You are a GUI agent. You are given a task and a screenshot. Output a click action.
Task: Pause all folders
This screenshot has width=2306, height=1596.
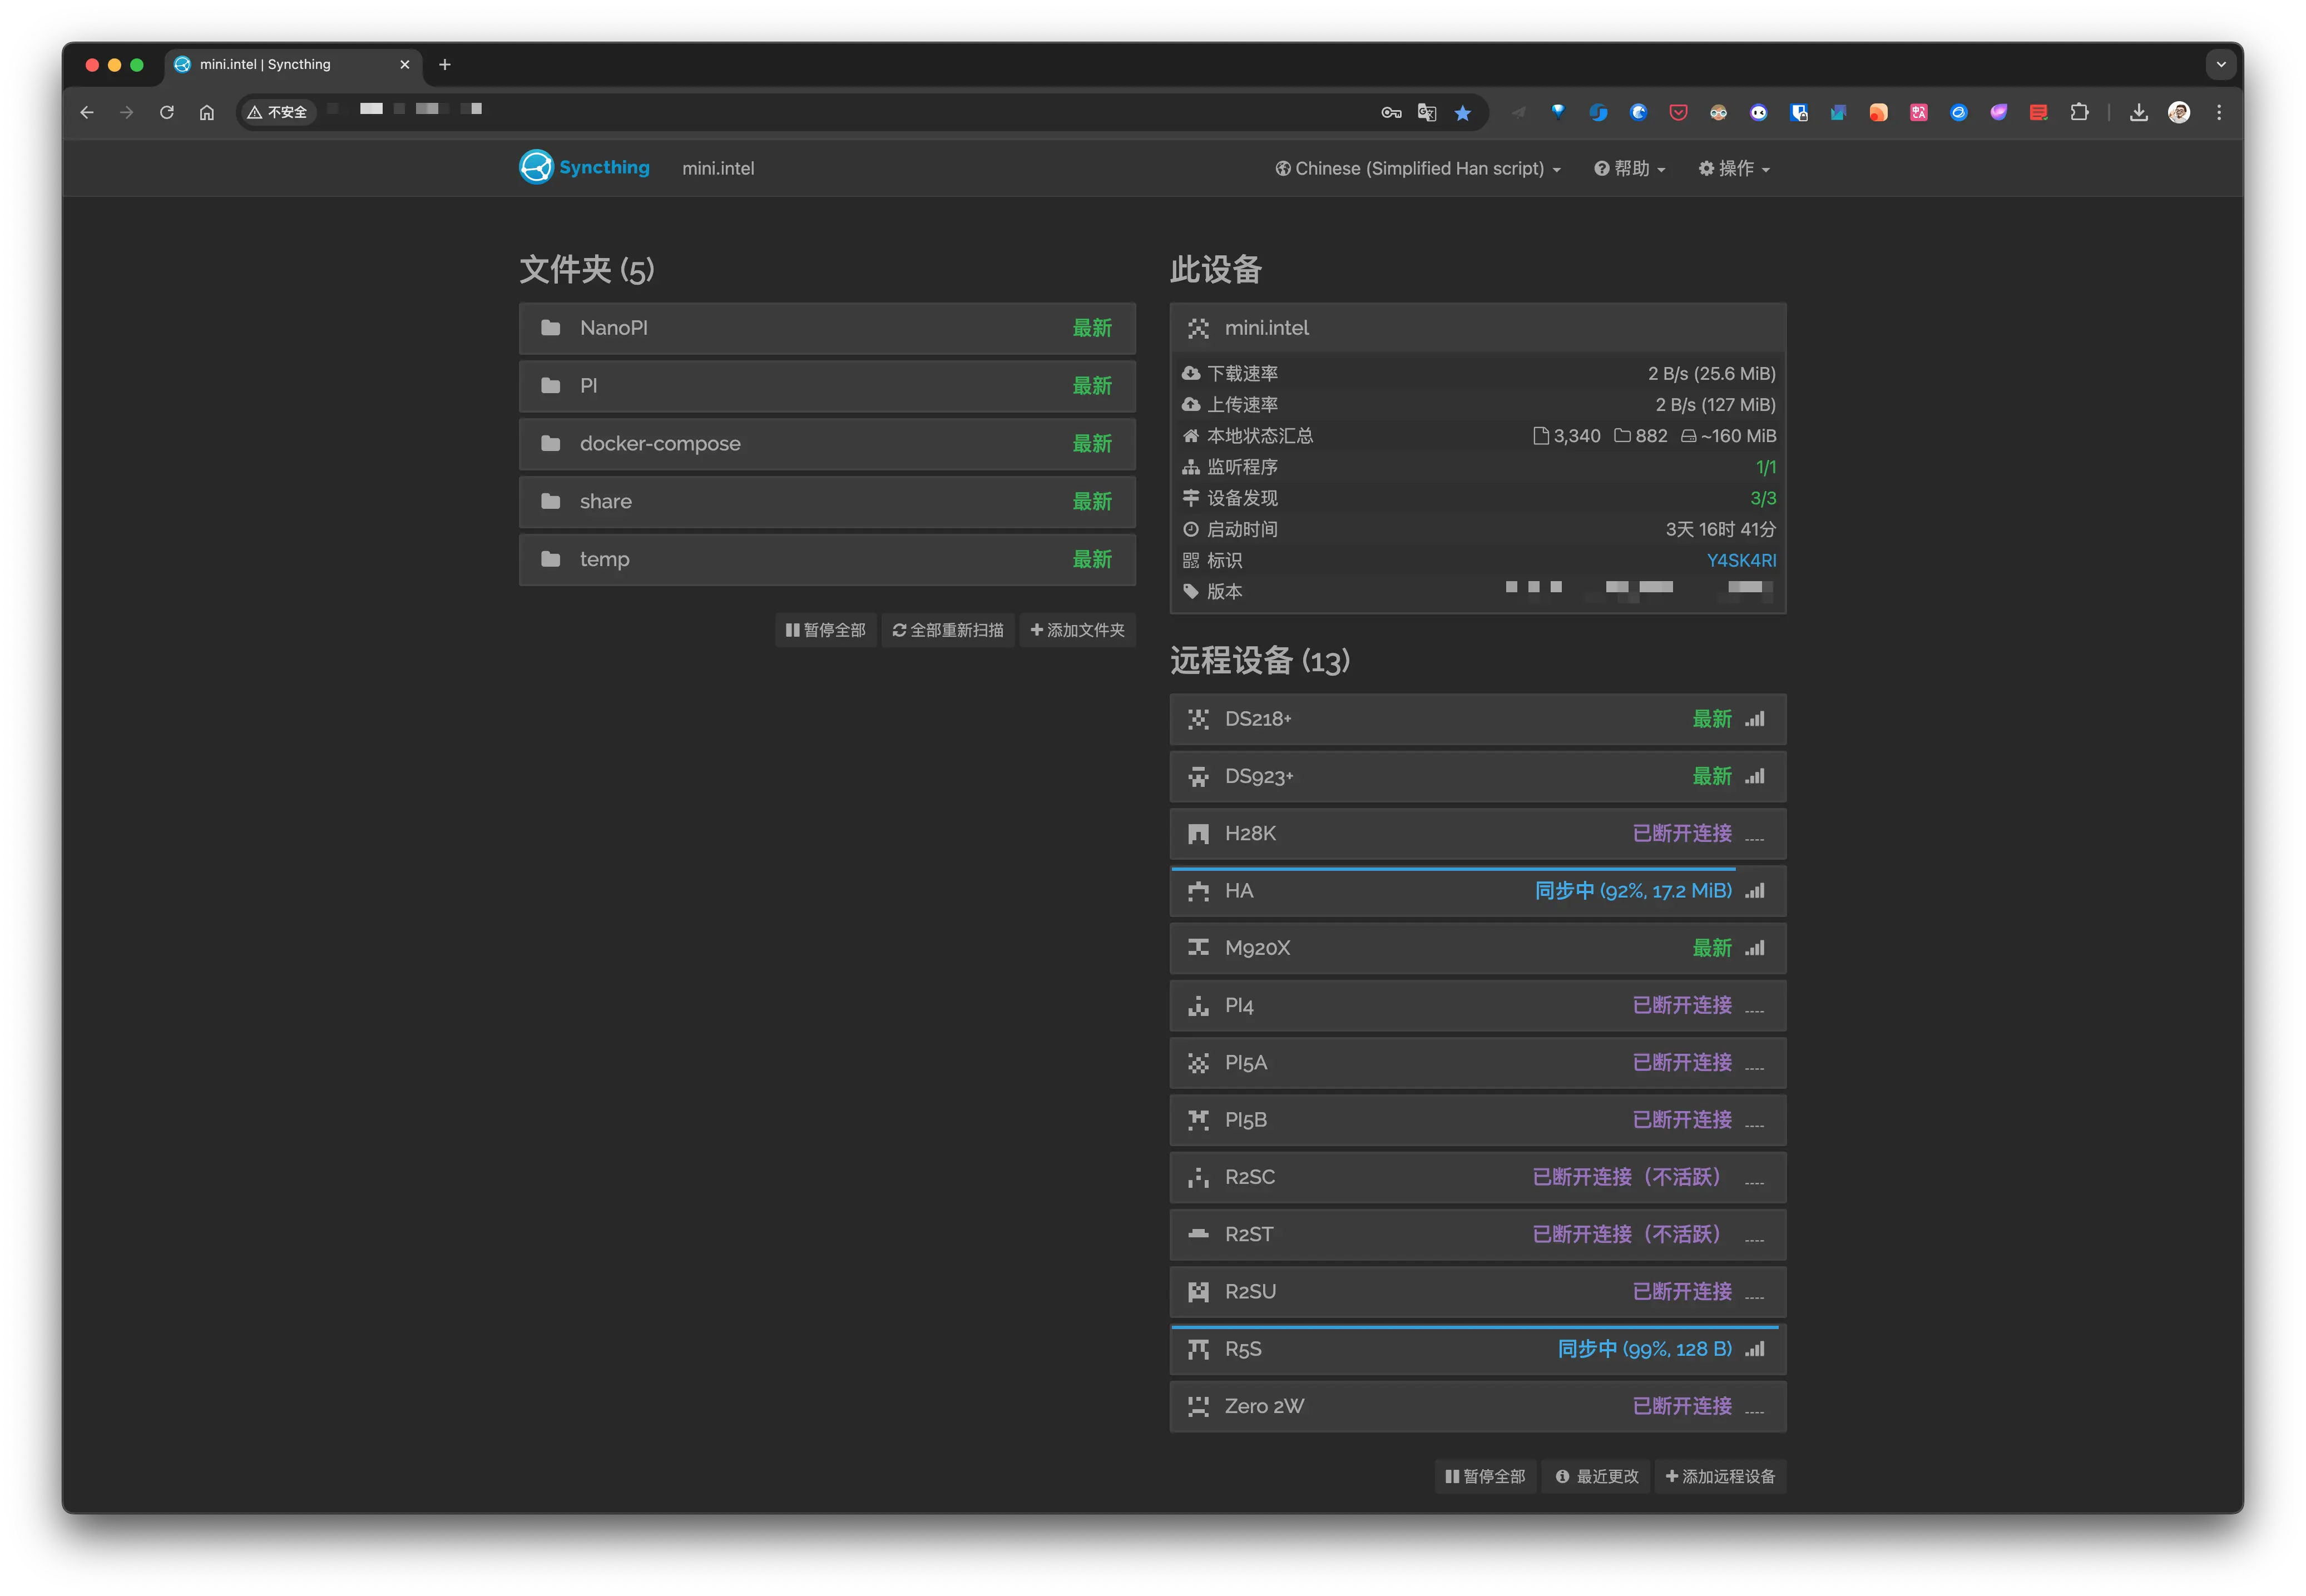pyautogui.click(x=825, y=630)
